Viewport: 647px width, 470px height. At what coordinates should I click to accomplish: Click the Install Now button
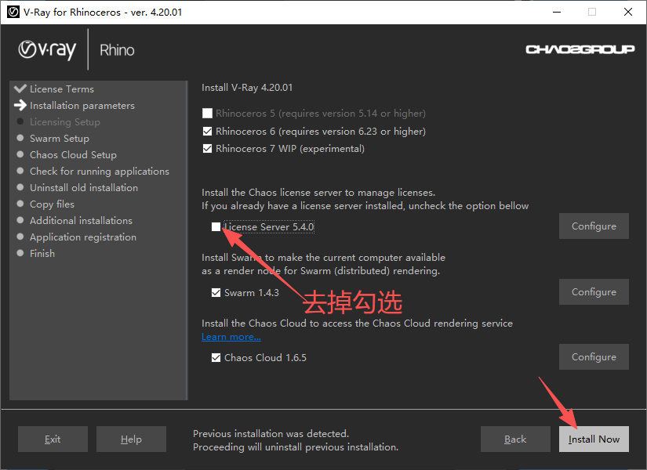594,439
